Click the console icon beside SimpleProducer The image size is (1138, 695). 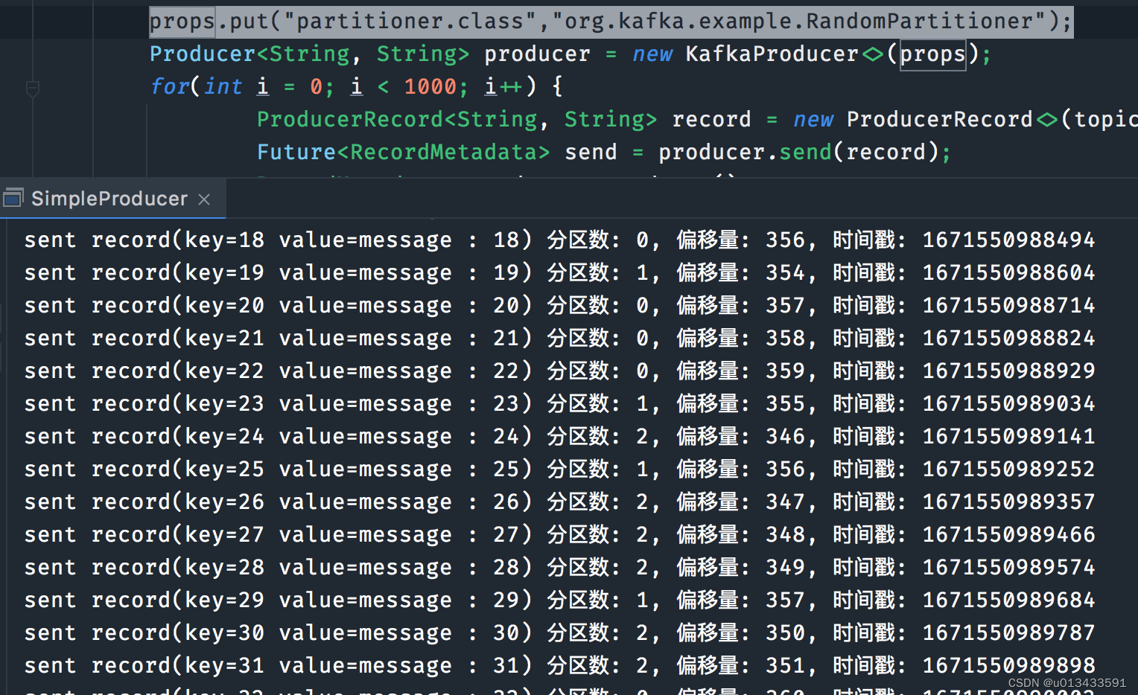click(13, 198)
